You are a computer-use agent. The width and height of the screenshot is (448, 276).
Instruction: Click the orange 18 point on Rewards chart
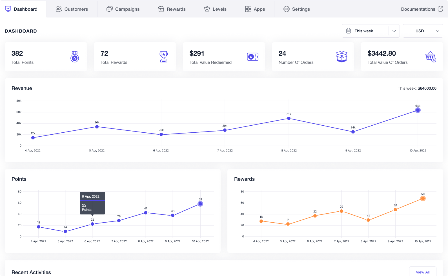click(261, 221)
